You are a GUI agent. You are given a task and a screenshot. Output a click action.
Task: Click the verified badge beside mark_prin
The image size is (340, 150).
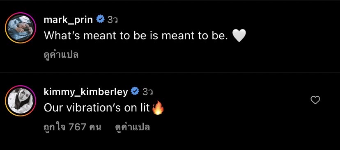click(100, 20)
